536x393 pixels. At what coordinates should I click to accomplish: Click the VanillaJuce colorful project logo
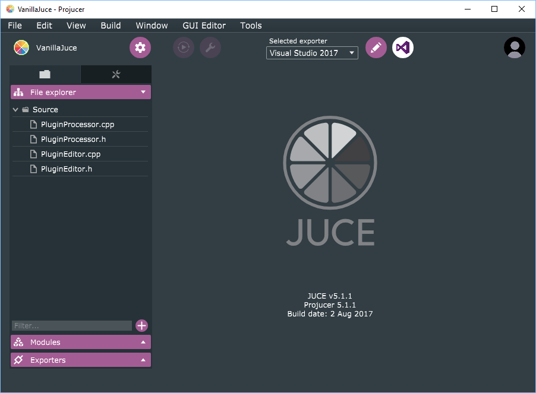click(x=21, y=47)
